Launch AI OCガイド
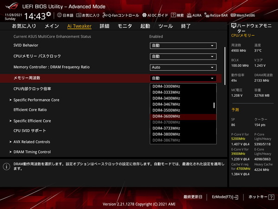 (155, 15)
